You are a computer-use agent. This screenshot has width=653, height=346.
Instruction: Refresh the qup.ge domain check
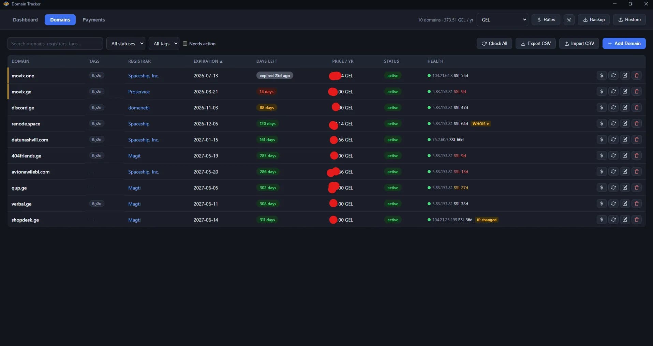click(x=613, y=187)
